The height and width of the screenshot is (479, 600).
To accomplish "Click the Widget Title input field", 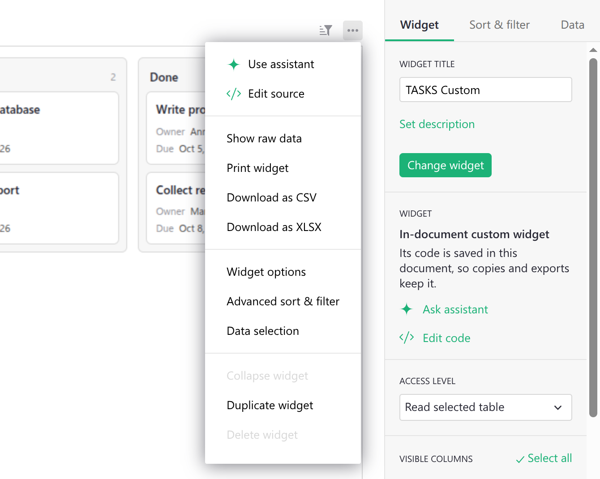I will 486,90.
